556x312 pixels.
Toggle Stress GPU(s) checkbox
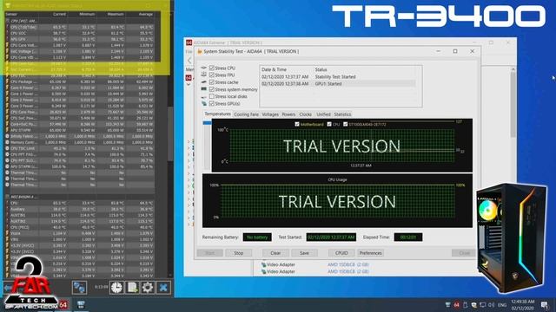(x=212, y=103)
